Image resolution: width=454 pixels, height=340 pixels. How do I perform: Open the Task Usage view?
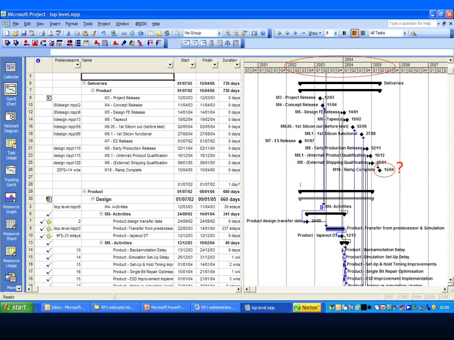pyautogui.click(x=11, y=149)
